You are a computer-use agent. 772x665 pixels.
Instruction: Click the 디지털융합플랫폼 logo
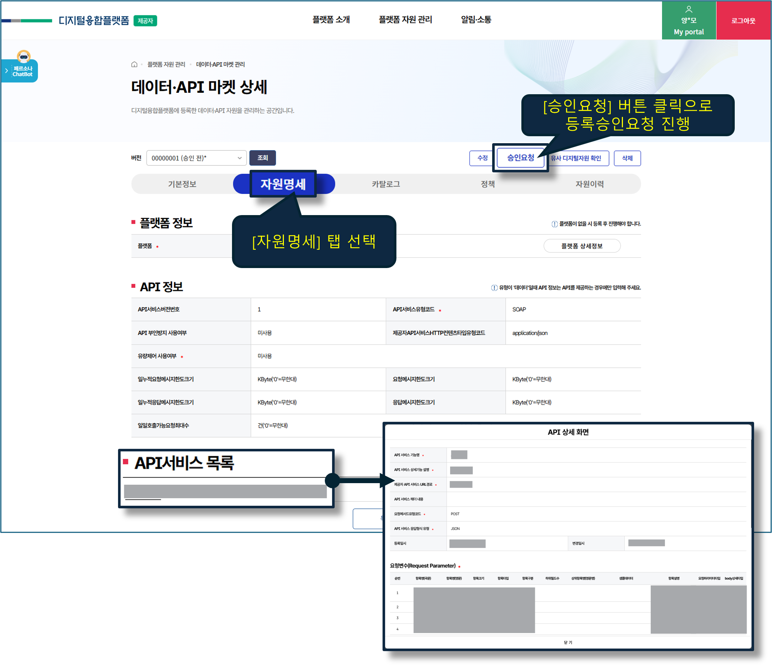94,20
